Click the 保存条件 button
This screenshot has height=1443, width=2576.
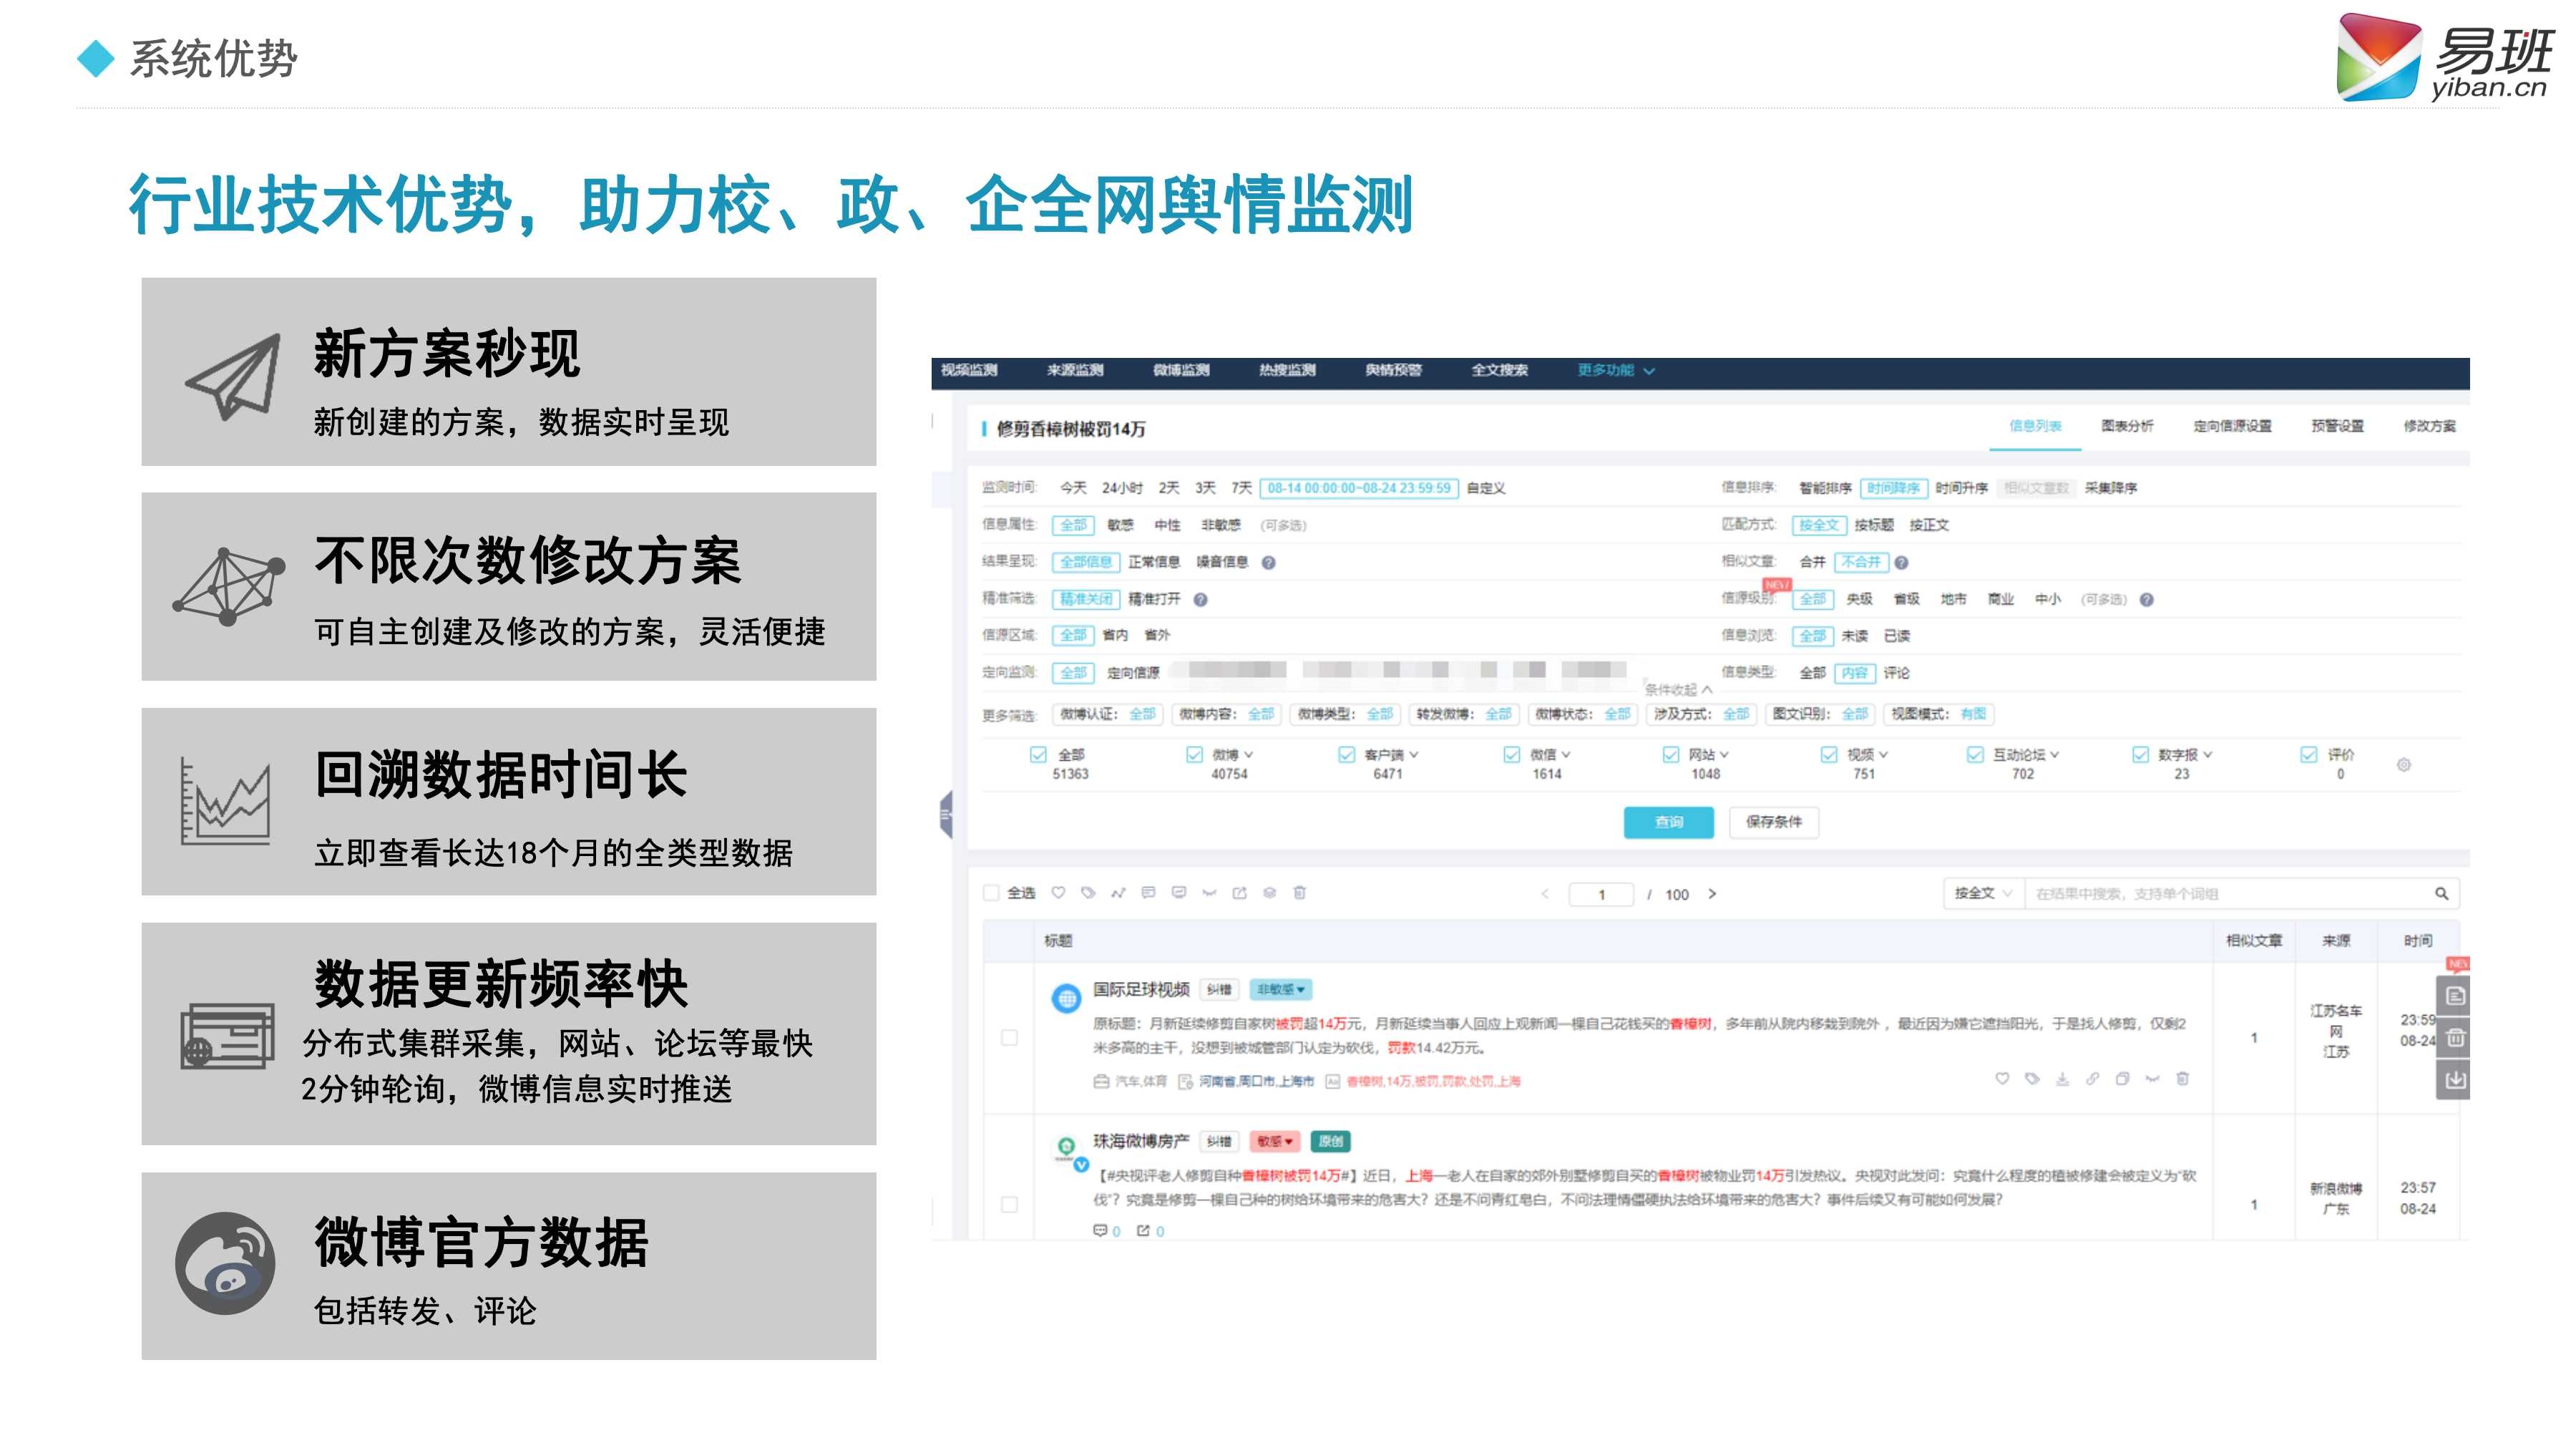tap(1773, 822)
